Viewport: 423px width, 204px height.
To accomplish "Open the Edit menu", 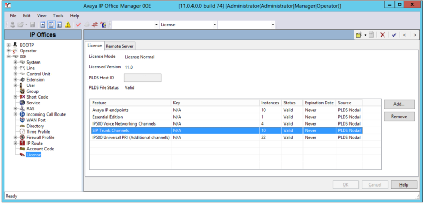I will [x=27, y=16].
